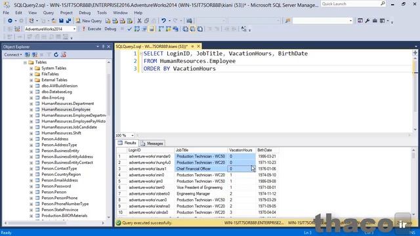
Task: Toggle IntelliSense Enabled button
Action: (152, 29)
